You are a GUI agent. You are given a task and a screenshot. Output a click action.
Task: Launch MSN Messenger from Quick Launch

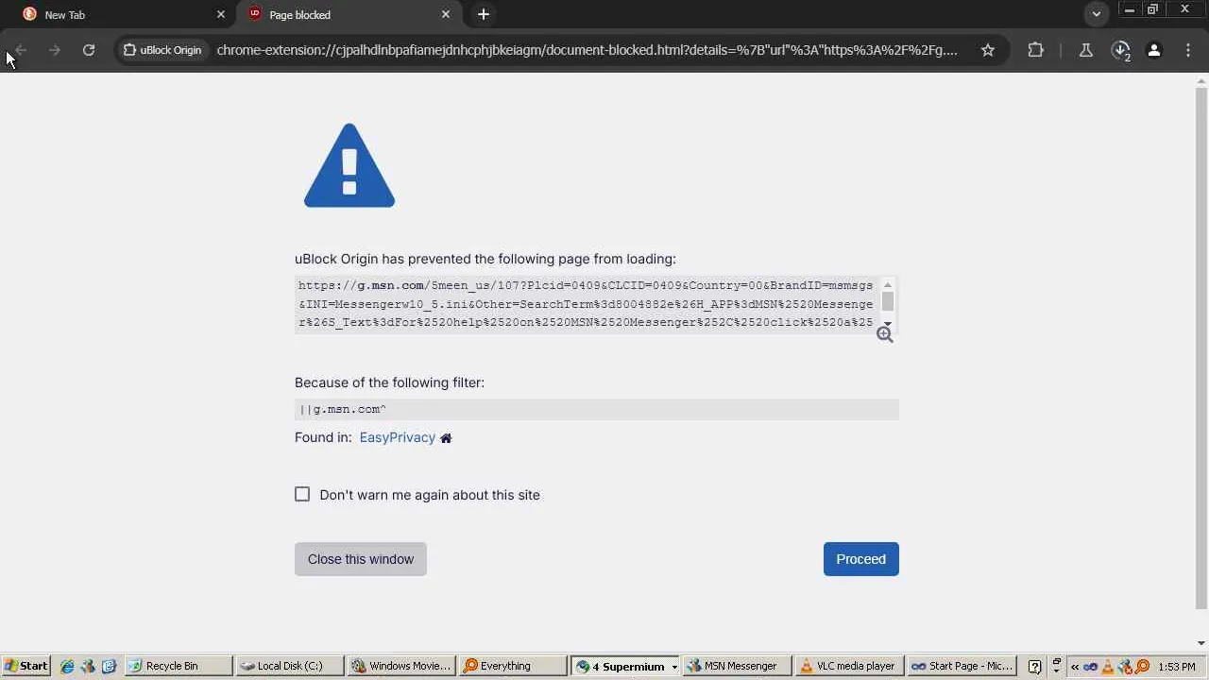click(88, 666)
